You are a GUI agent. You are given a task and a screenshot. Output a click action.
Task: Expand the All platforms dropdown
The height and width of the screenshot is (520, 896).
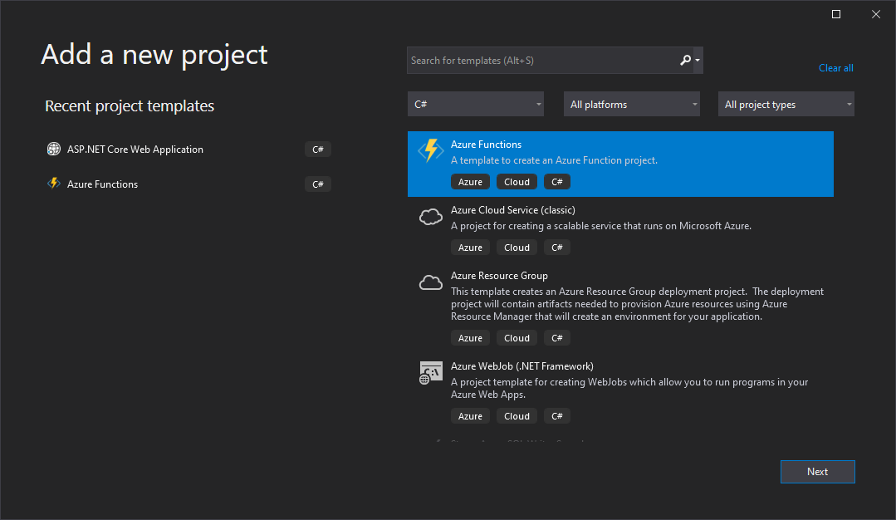pyautogui.click(x=631, y=105)
